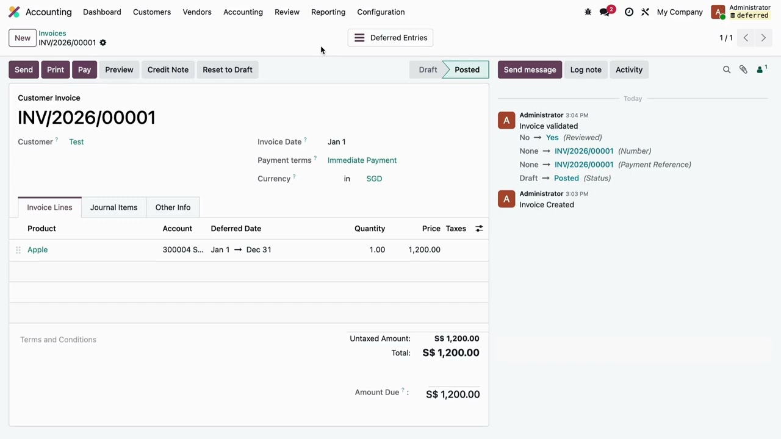
Task: Show followers person icon
Action: (x=761, y=70)
